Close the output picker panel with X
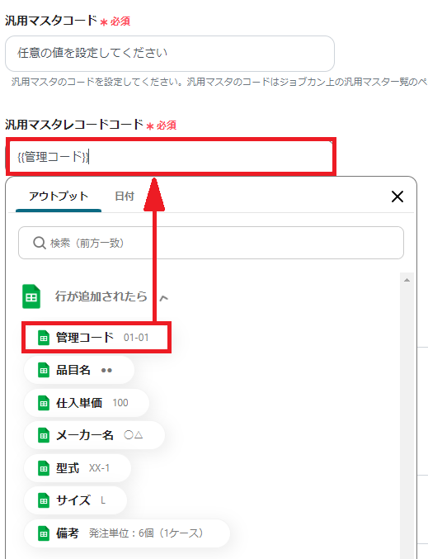The height and width of the screenshot is (559, 428). coord(397,197)
